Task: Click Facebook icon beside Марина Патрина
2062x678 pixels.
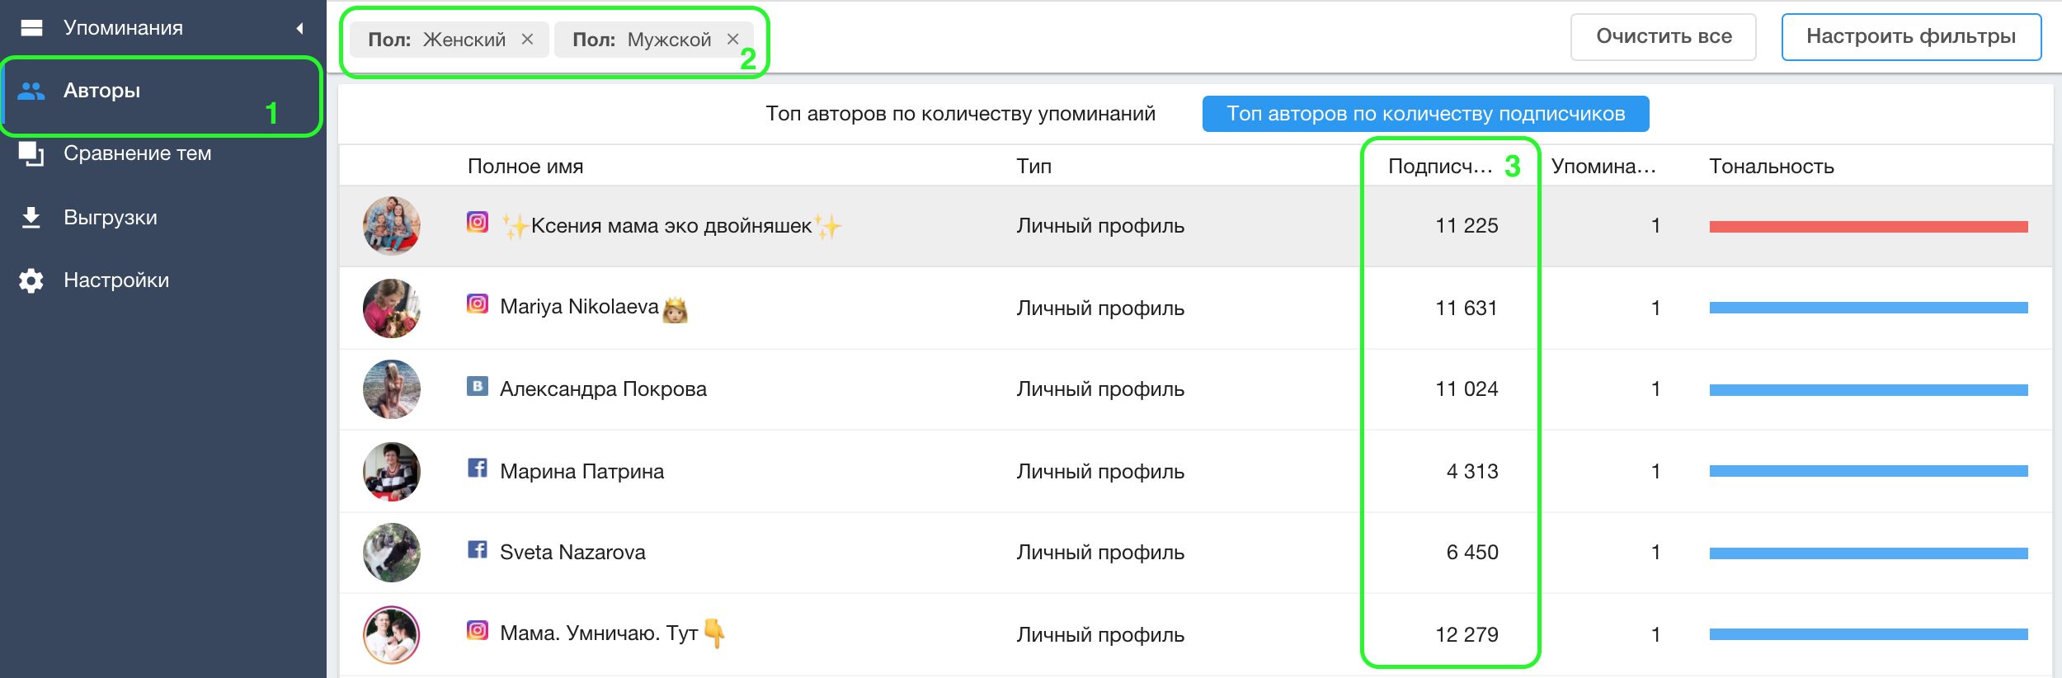Action: pyautogui.click(x=478, y=468)
